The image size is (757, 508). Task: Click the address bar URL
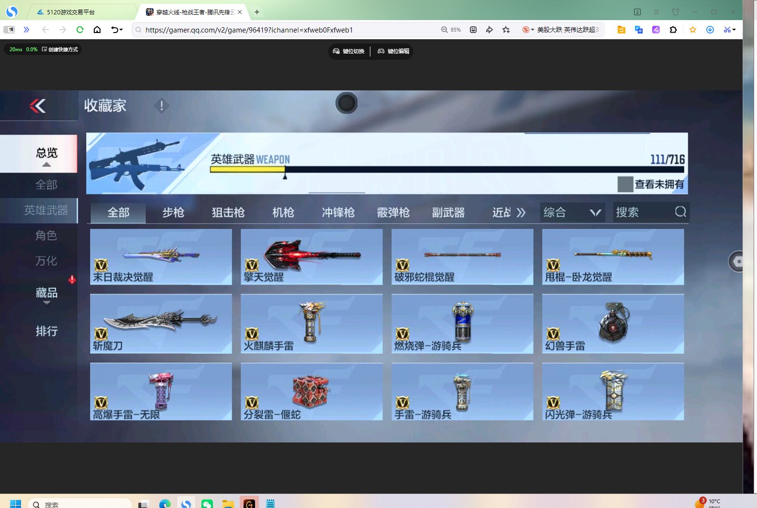pyautogui.click(x=249, y=30)
